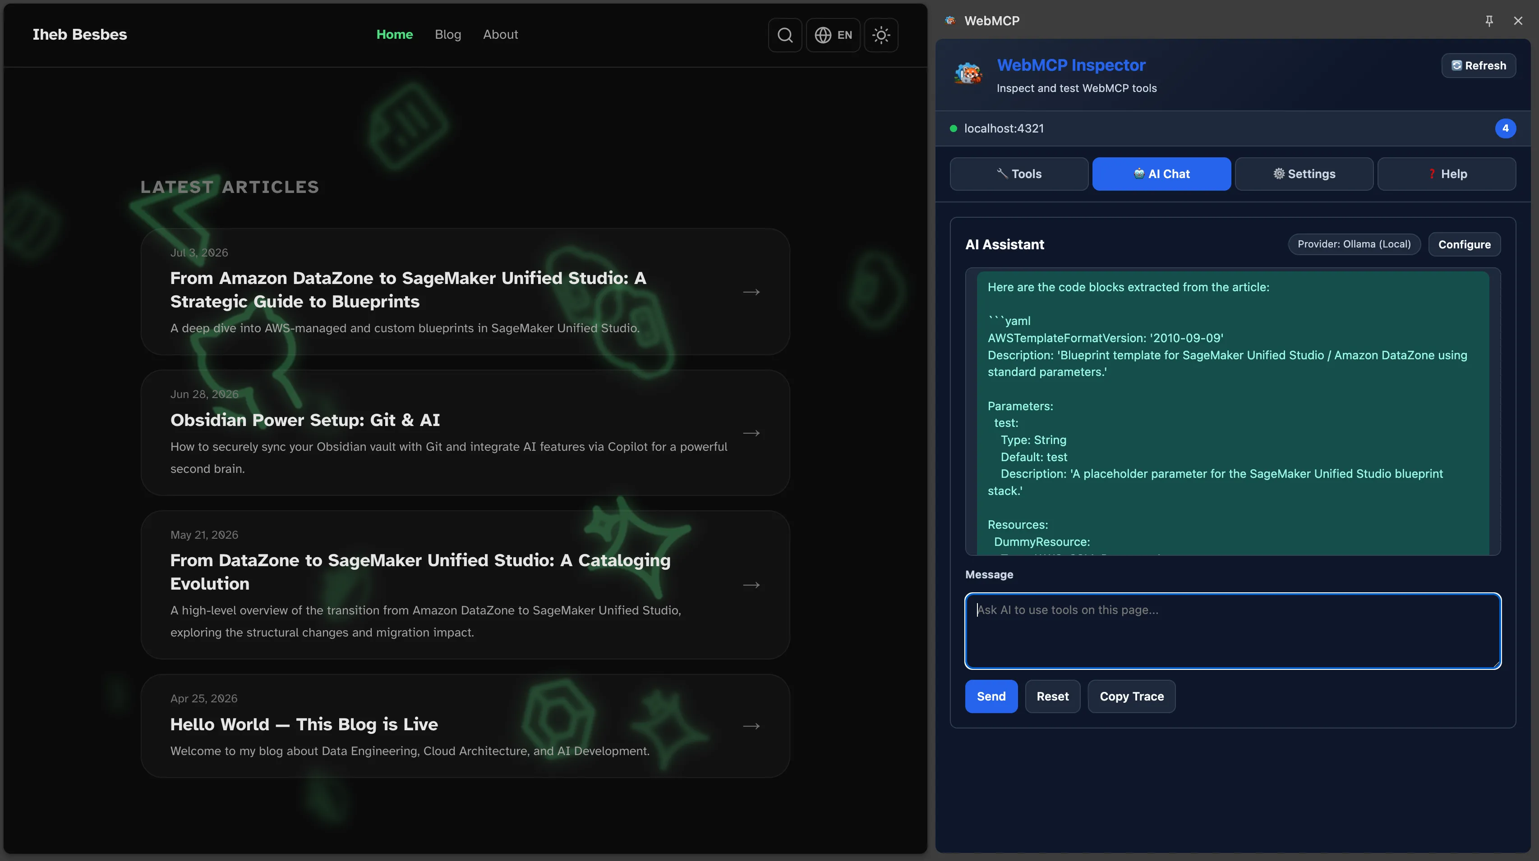Viewport: 1539px width, 861px height.
Task: Click the May 21, 2026 date
Action: click(204, 535)
